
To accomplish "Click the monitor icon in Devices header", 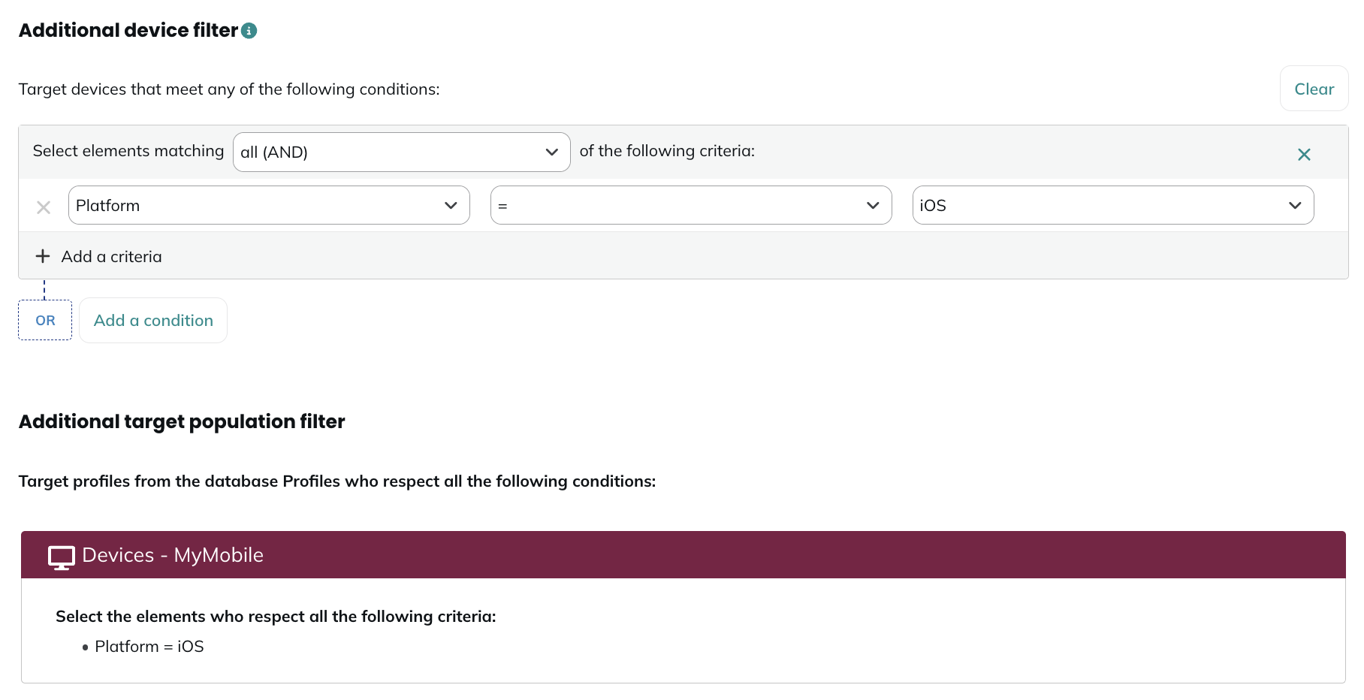I will tap(62, 557).
